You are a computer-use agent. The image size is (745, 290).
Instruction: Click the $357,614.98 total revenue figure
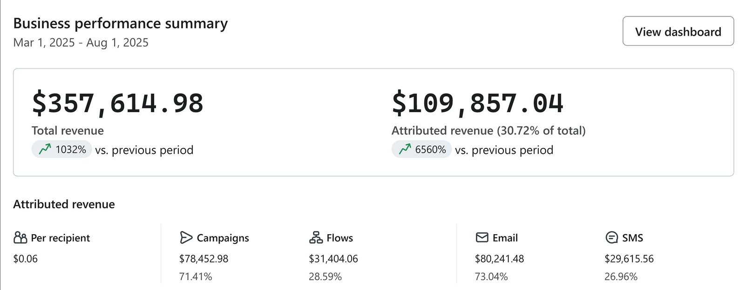coord(117,103)
